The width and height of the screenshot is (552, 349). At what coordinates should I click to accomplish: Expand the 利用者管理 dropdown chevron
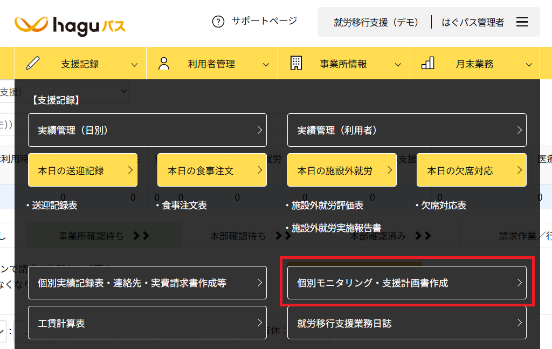coord(266,65)
